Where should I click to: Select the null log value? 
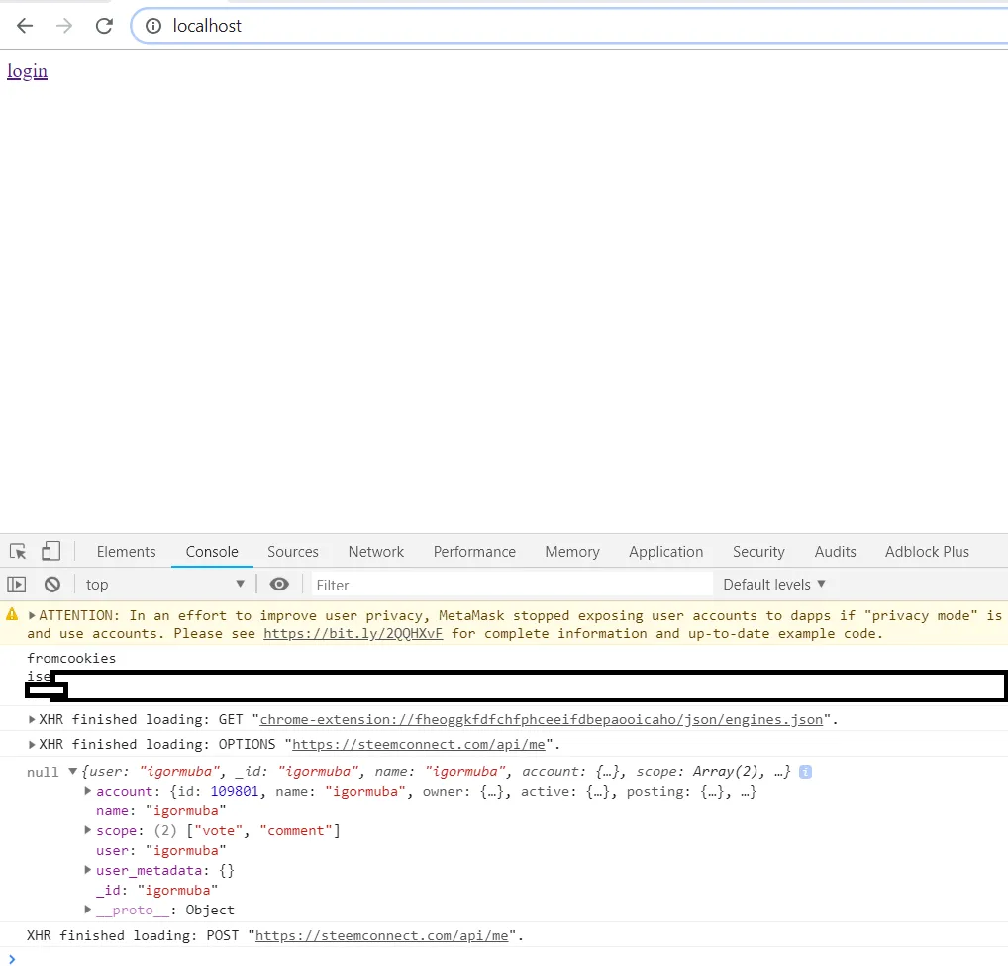43,772
